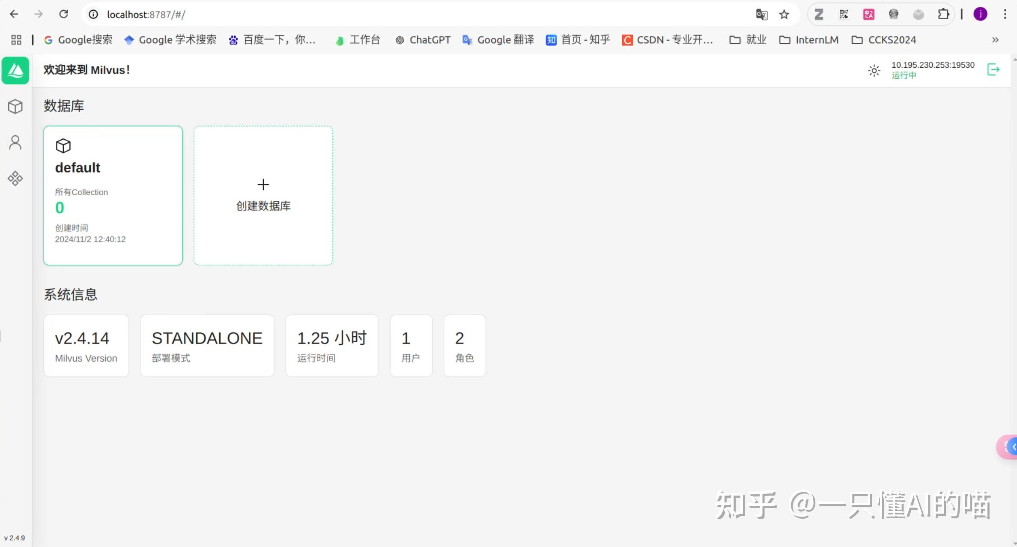Open the database panel via cube icon
Viewport: 1017px width, 547px height.
pyautogui.click(x=15, y=106)
